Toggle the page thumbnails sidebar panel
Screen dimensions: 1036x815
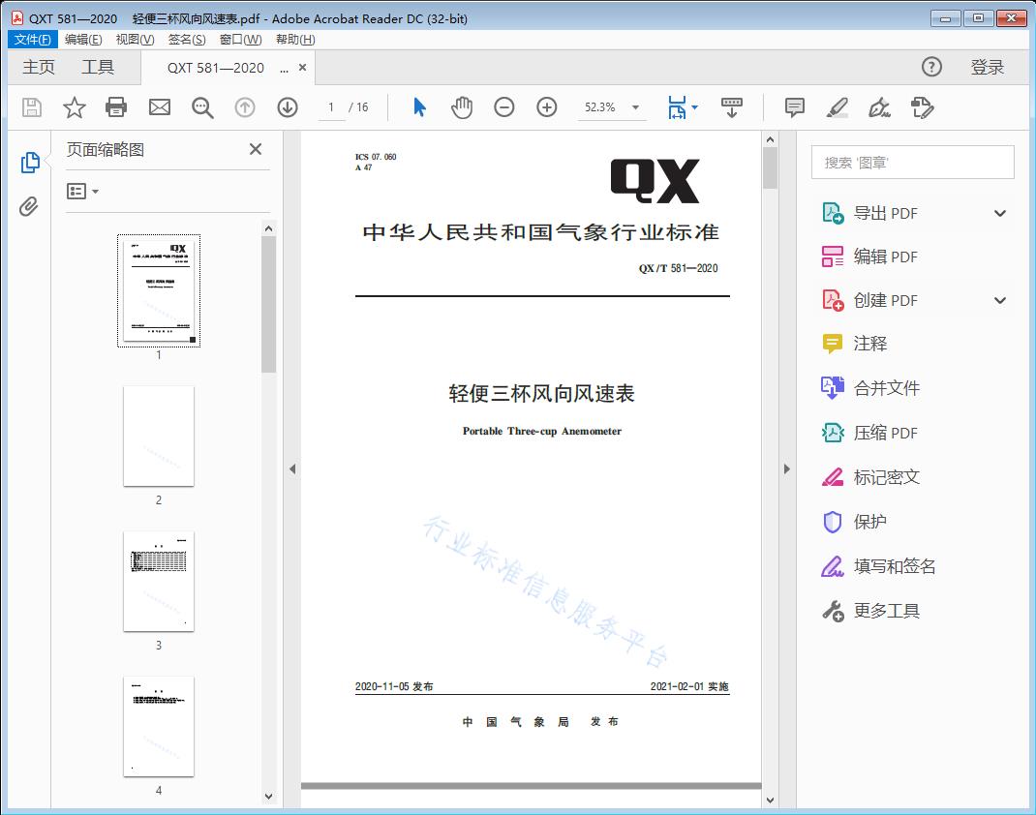[29, 161]
